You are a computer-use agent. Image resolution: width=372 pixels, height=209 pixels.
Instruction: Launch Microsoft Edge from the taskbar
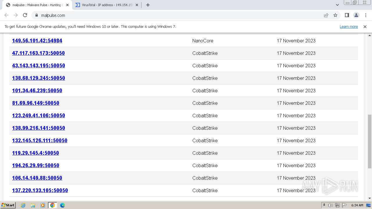62,205
